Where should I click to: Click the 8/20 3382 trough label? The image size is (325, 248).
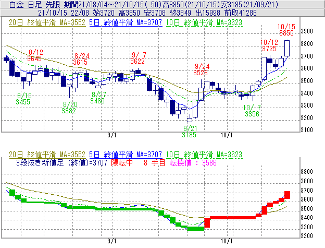69,108
